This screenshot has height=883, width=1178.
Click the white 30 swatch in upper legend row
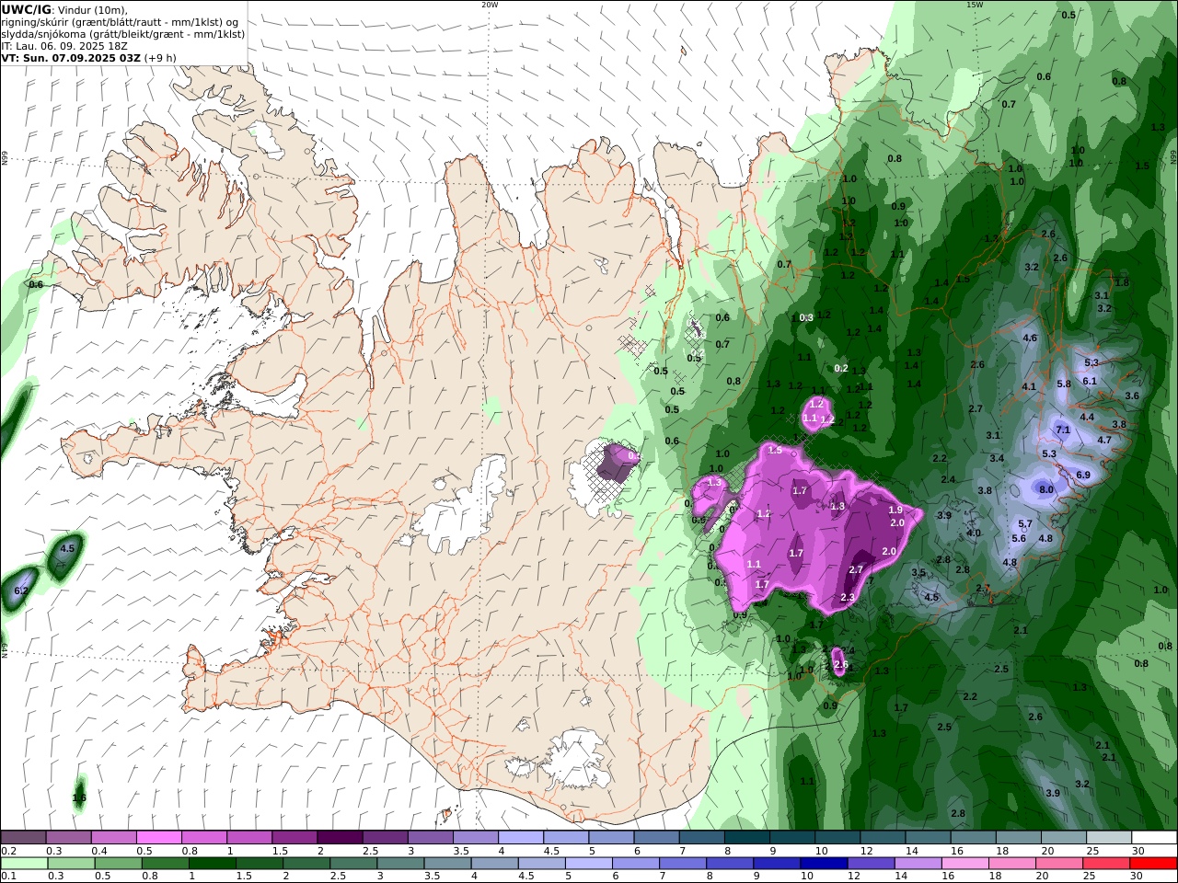(1154, 837)
